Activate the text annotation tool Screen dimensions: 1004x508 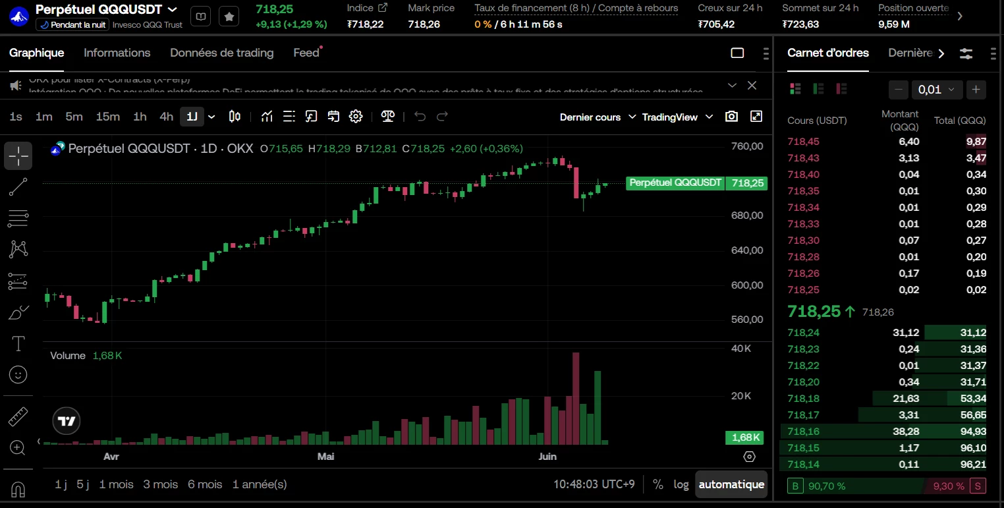click(18, 343)
